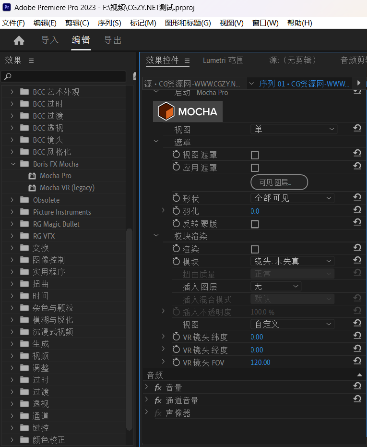
Task: Click the 可见 图层 button
Action: 279,182
